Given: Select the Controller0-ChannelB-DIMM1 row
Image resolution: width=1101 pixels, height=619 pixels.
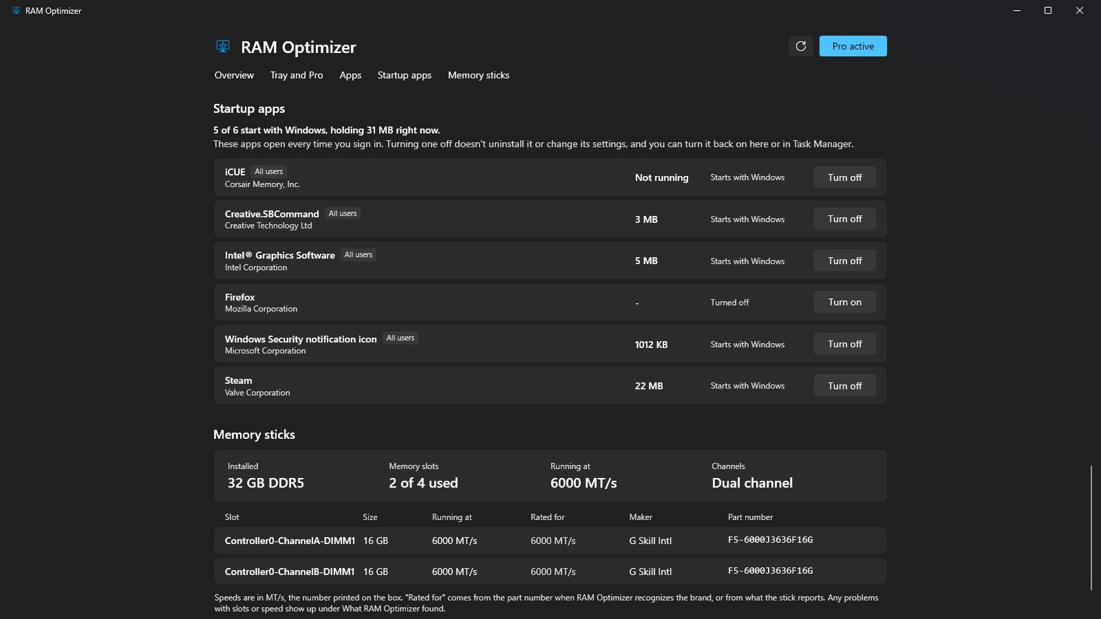Looking at the screenshot, I should pos(550,572).
